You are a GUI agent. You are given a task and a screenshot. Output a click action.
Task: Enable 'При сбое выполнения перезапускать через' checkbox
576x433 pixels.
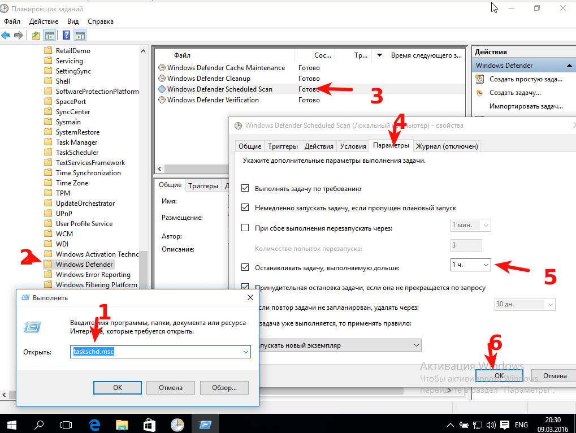pyautogui.click(x=245, y=228)
